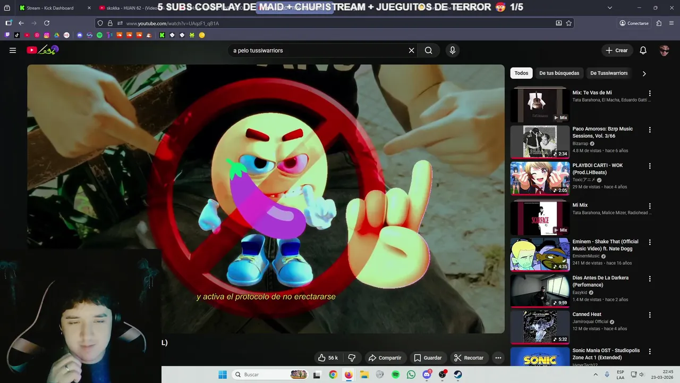The height and width of the screenshot is (383, 680).
Task: Open more actions ellipsis below the video
Action: [x=498, y=358]
